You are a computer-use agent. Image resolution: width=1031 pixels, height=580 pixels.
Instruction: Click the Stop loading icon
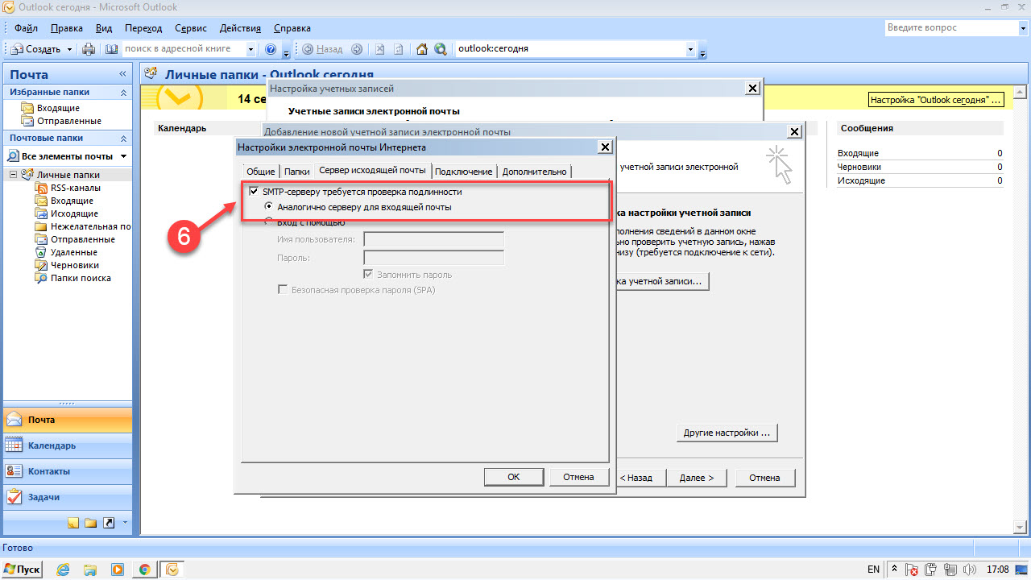(x=380, y=49)
